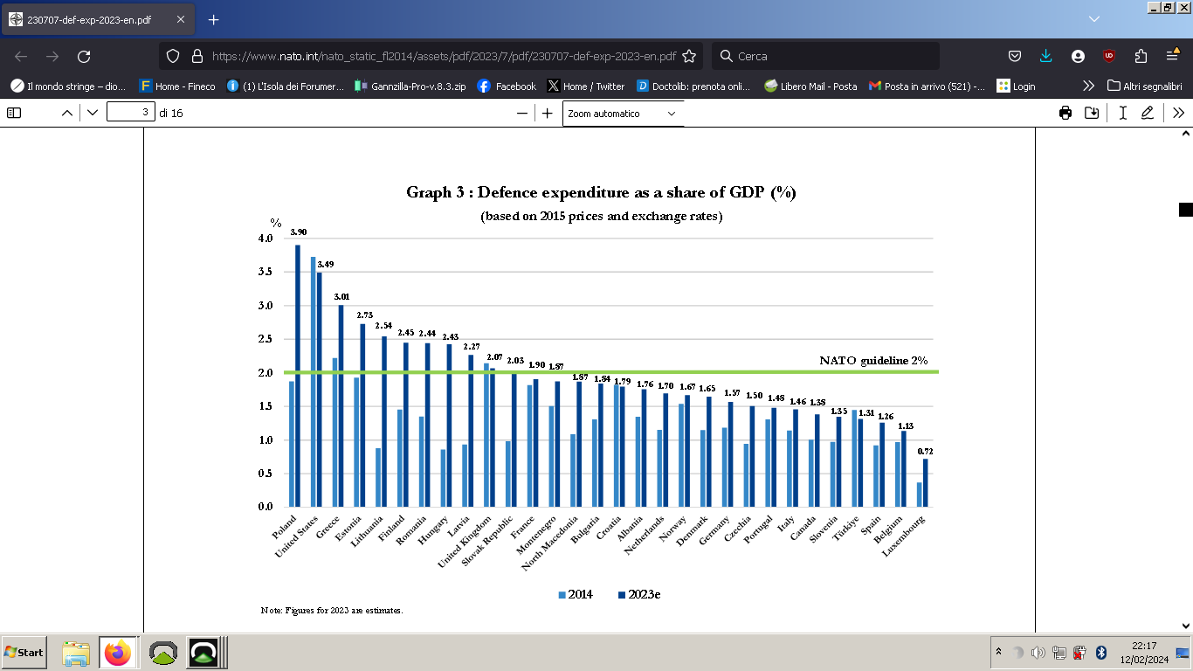Open a new browser tab
Screen dimensions: 1193x671
tap(213, 19)
